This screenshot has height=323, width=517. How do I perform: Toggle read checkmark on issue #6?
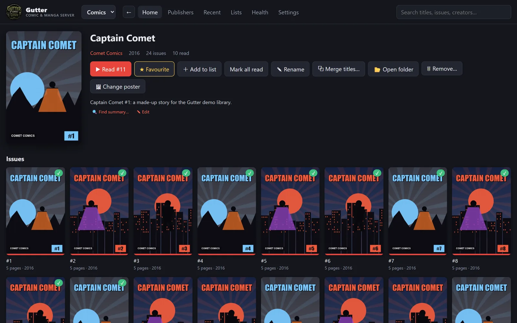[377, 173]
